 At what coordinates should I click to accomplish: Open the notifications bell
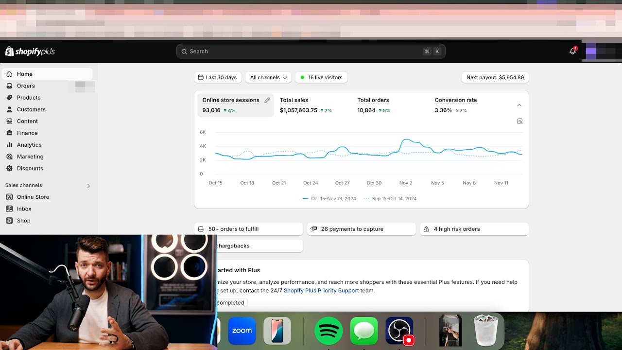click(573, 51)
